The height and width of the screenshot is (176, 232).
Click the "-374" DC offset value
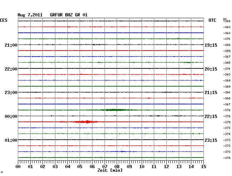coord(227,134)
